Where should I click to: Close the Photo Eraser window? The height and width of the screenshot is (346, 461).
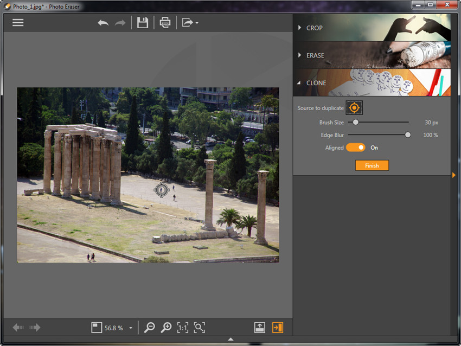447,5
